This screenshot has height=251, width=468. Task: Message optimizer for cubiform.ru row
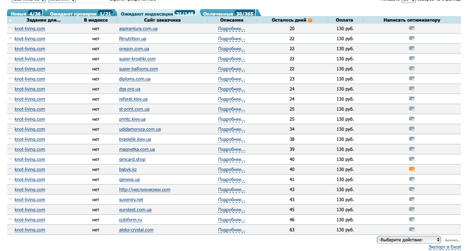(x=412, y=220)
